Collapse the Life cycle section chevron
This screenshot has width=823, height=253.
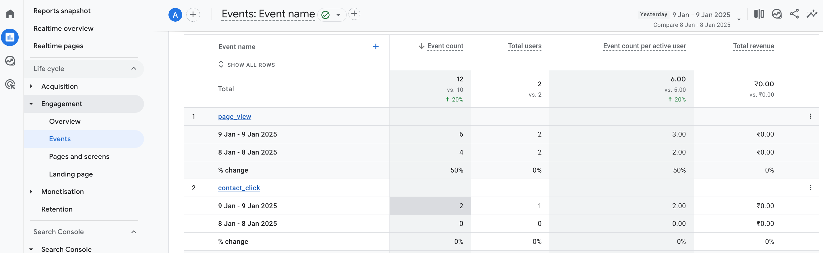(134, 69)
